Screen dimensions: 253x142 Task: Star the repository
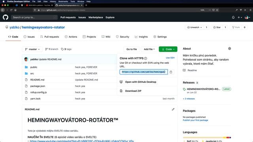217,27
